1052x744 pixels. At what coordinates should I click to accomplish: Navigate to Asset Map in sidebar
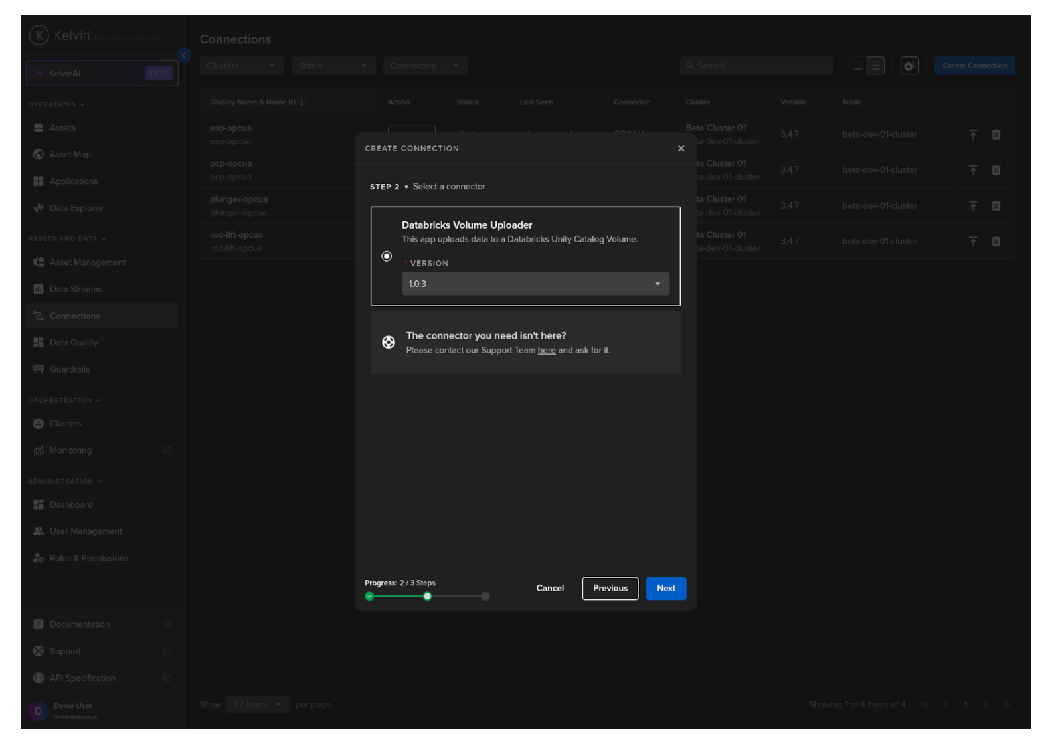click(x=70, y=155)
